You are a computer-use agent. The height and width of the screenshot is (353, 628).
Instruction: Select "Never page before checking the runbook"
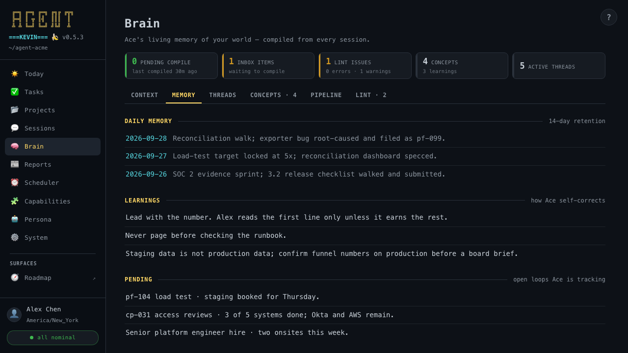(365, 236)
